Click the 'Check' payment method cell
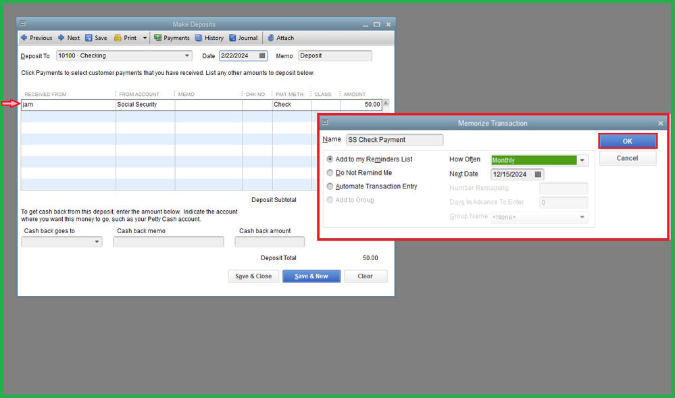This screenshot has height=398, width=675. point(291,105)
